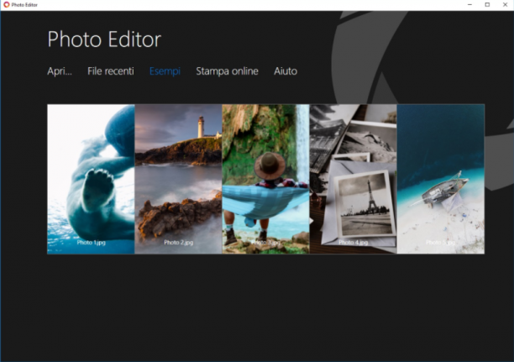The height and width of the screenshot is (362, 514).
Task: Select the Esempi tab
Action: click(x=165, y=71)
